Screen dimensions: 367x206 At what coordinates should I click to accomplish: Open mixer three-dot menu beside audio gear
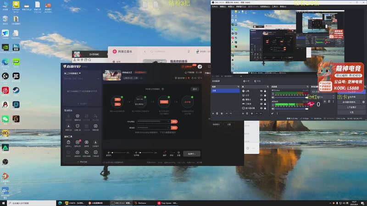tap(277, 114)
